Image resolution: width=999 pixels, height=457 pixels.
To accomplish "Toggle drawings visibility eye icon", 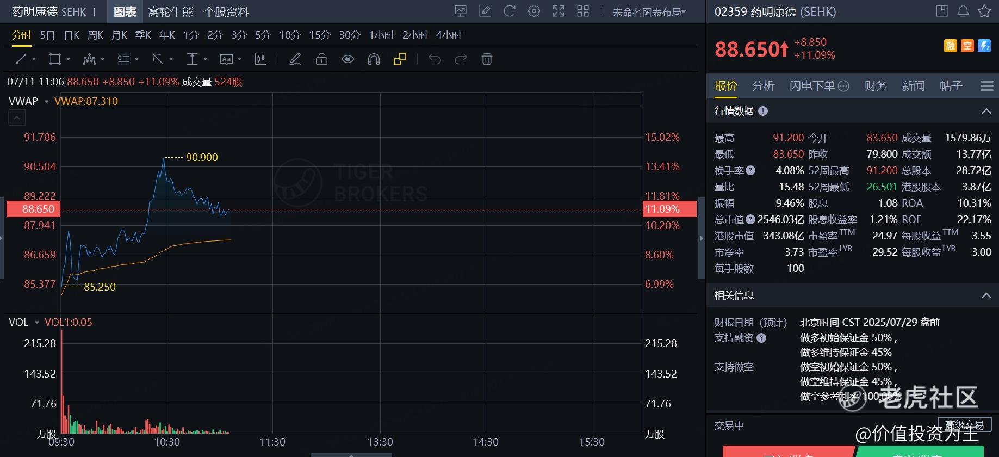I will tap(348, 59).
